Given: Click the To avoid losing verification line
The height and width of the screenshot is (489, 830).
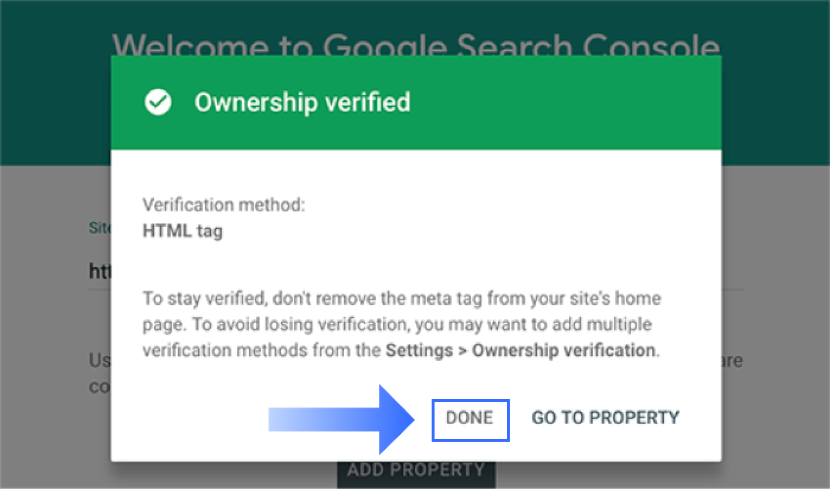Looking at the screenshot, I should click(x=421, y=324).
